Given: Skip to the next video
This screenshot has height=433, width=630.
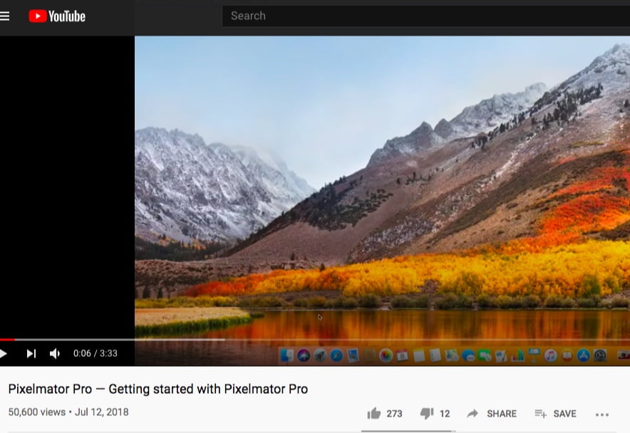Looking at the screenshot, I should (31, 353).
